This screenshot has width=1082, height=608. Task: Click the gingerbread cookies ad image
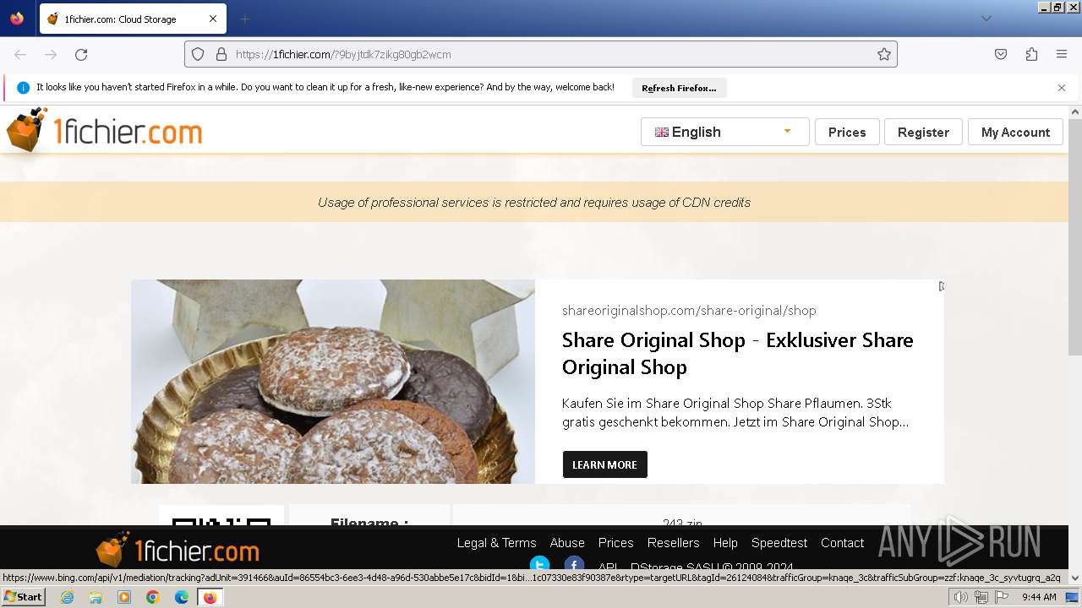point(333,382)
